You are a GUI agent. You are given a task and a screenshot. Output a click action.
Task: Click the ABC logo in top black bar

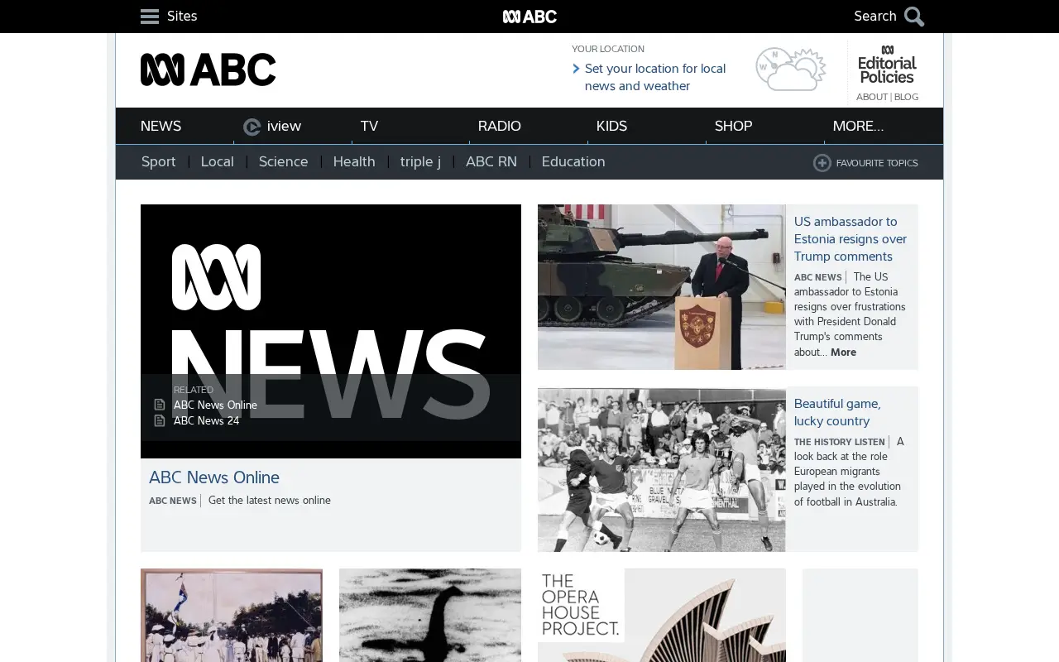[x=529, y=17]
